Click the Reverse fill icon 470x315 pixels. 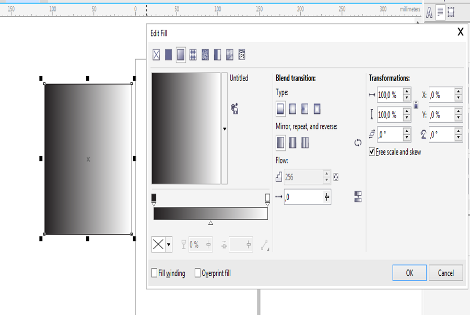[x=358, y=143]
